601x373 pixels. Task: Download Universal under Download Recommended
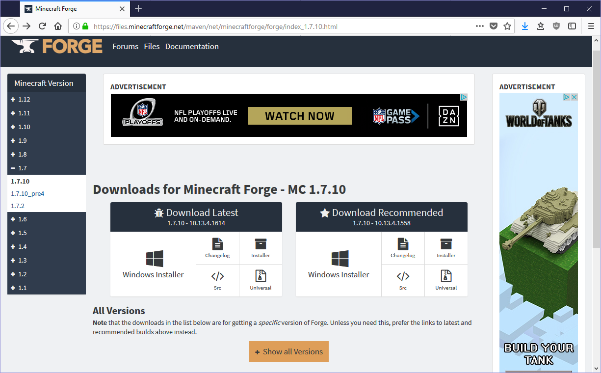(x=446, y=281)
